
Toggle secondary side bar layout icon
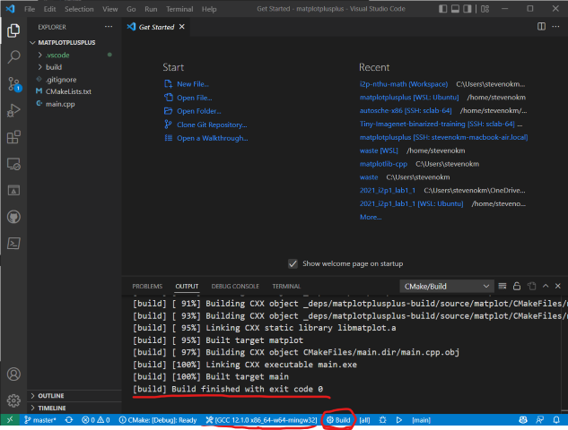(x=468, y=9)
